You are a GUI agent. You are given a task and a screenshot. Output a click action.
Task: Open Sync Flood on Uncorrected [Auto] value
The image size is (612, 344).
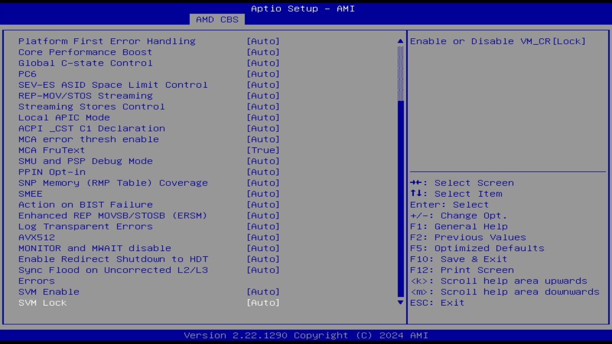tap(263, 270)
